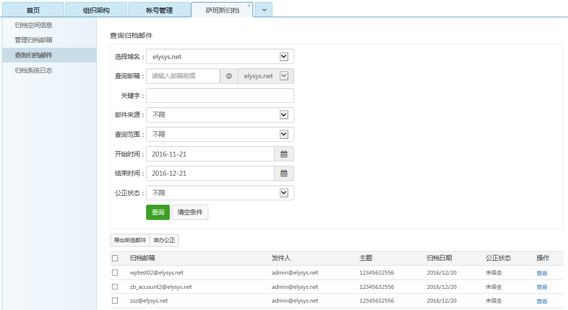Click the green 查询 search button
This screenshot has height=310, width=568.
(157, 212)
